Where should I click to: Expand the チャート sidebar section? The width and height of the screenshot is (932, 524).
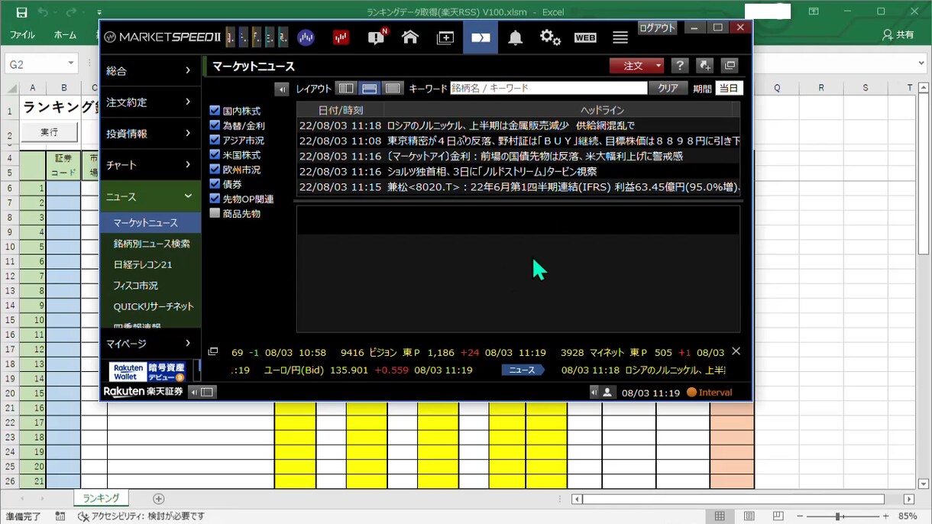(x=150, y=165)
